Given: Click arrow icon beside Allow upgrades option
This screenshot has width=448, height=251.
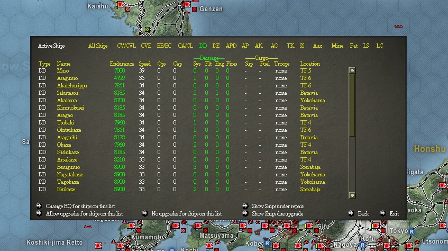Looking at the screenshot, I should coord(39,213).
